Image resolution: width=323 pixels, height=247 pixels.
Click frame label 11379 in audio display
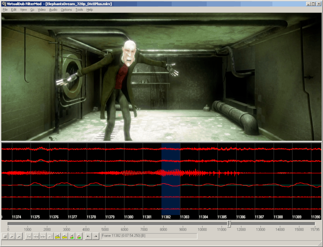pyautogui.click(x=110, y=217)
